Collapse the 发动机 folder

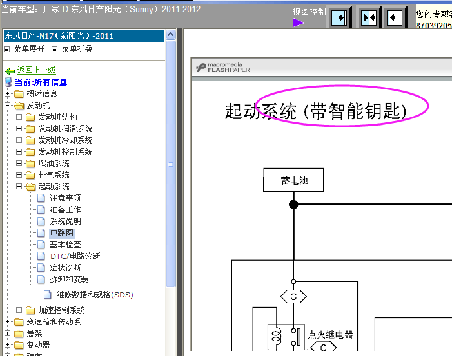click(8, 106)
